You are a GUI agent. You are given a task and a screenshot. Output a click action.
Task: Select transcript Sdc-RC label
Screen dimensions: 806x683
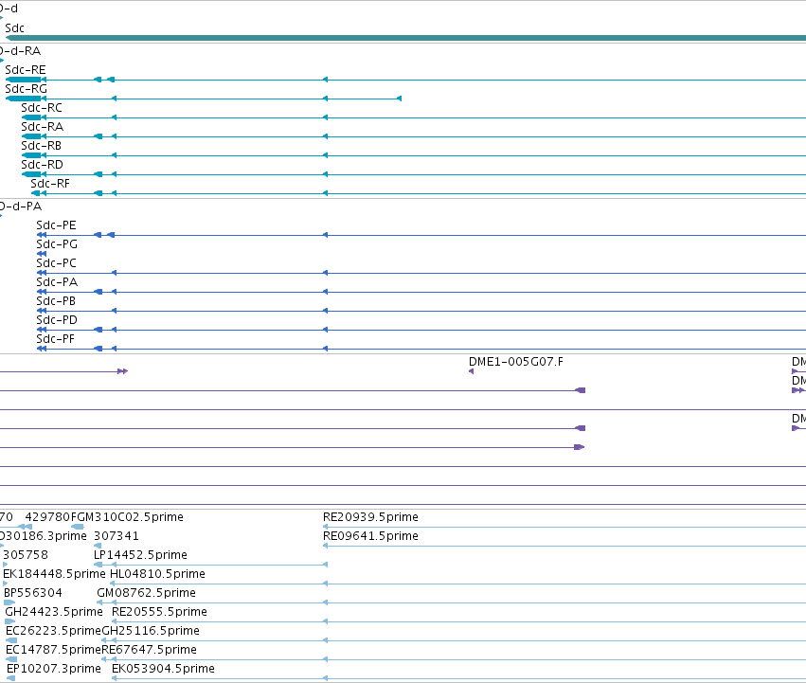[x=42, y=108]
